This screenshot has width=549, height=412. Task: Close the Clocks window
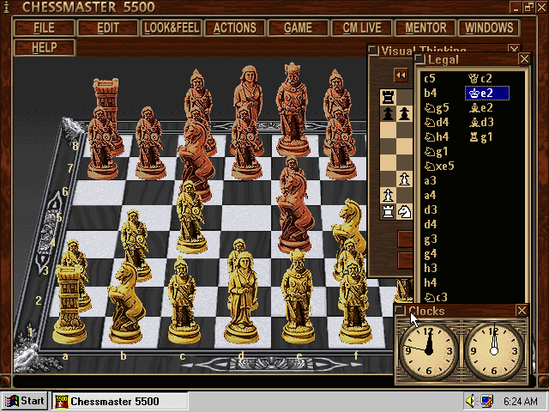[x=522, y=311]
